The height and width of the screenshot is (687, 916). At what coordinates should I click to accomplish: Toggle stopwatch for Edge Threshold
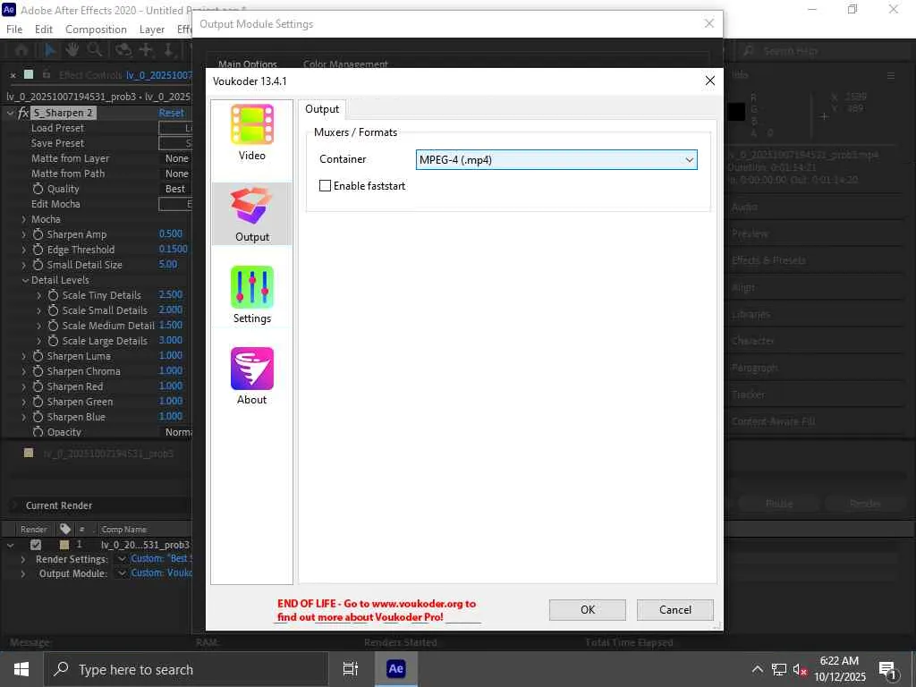38,250
